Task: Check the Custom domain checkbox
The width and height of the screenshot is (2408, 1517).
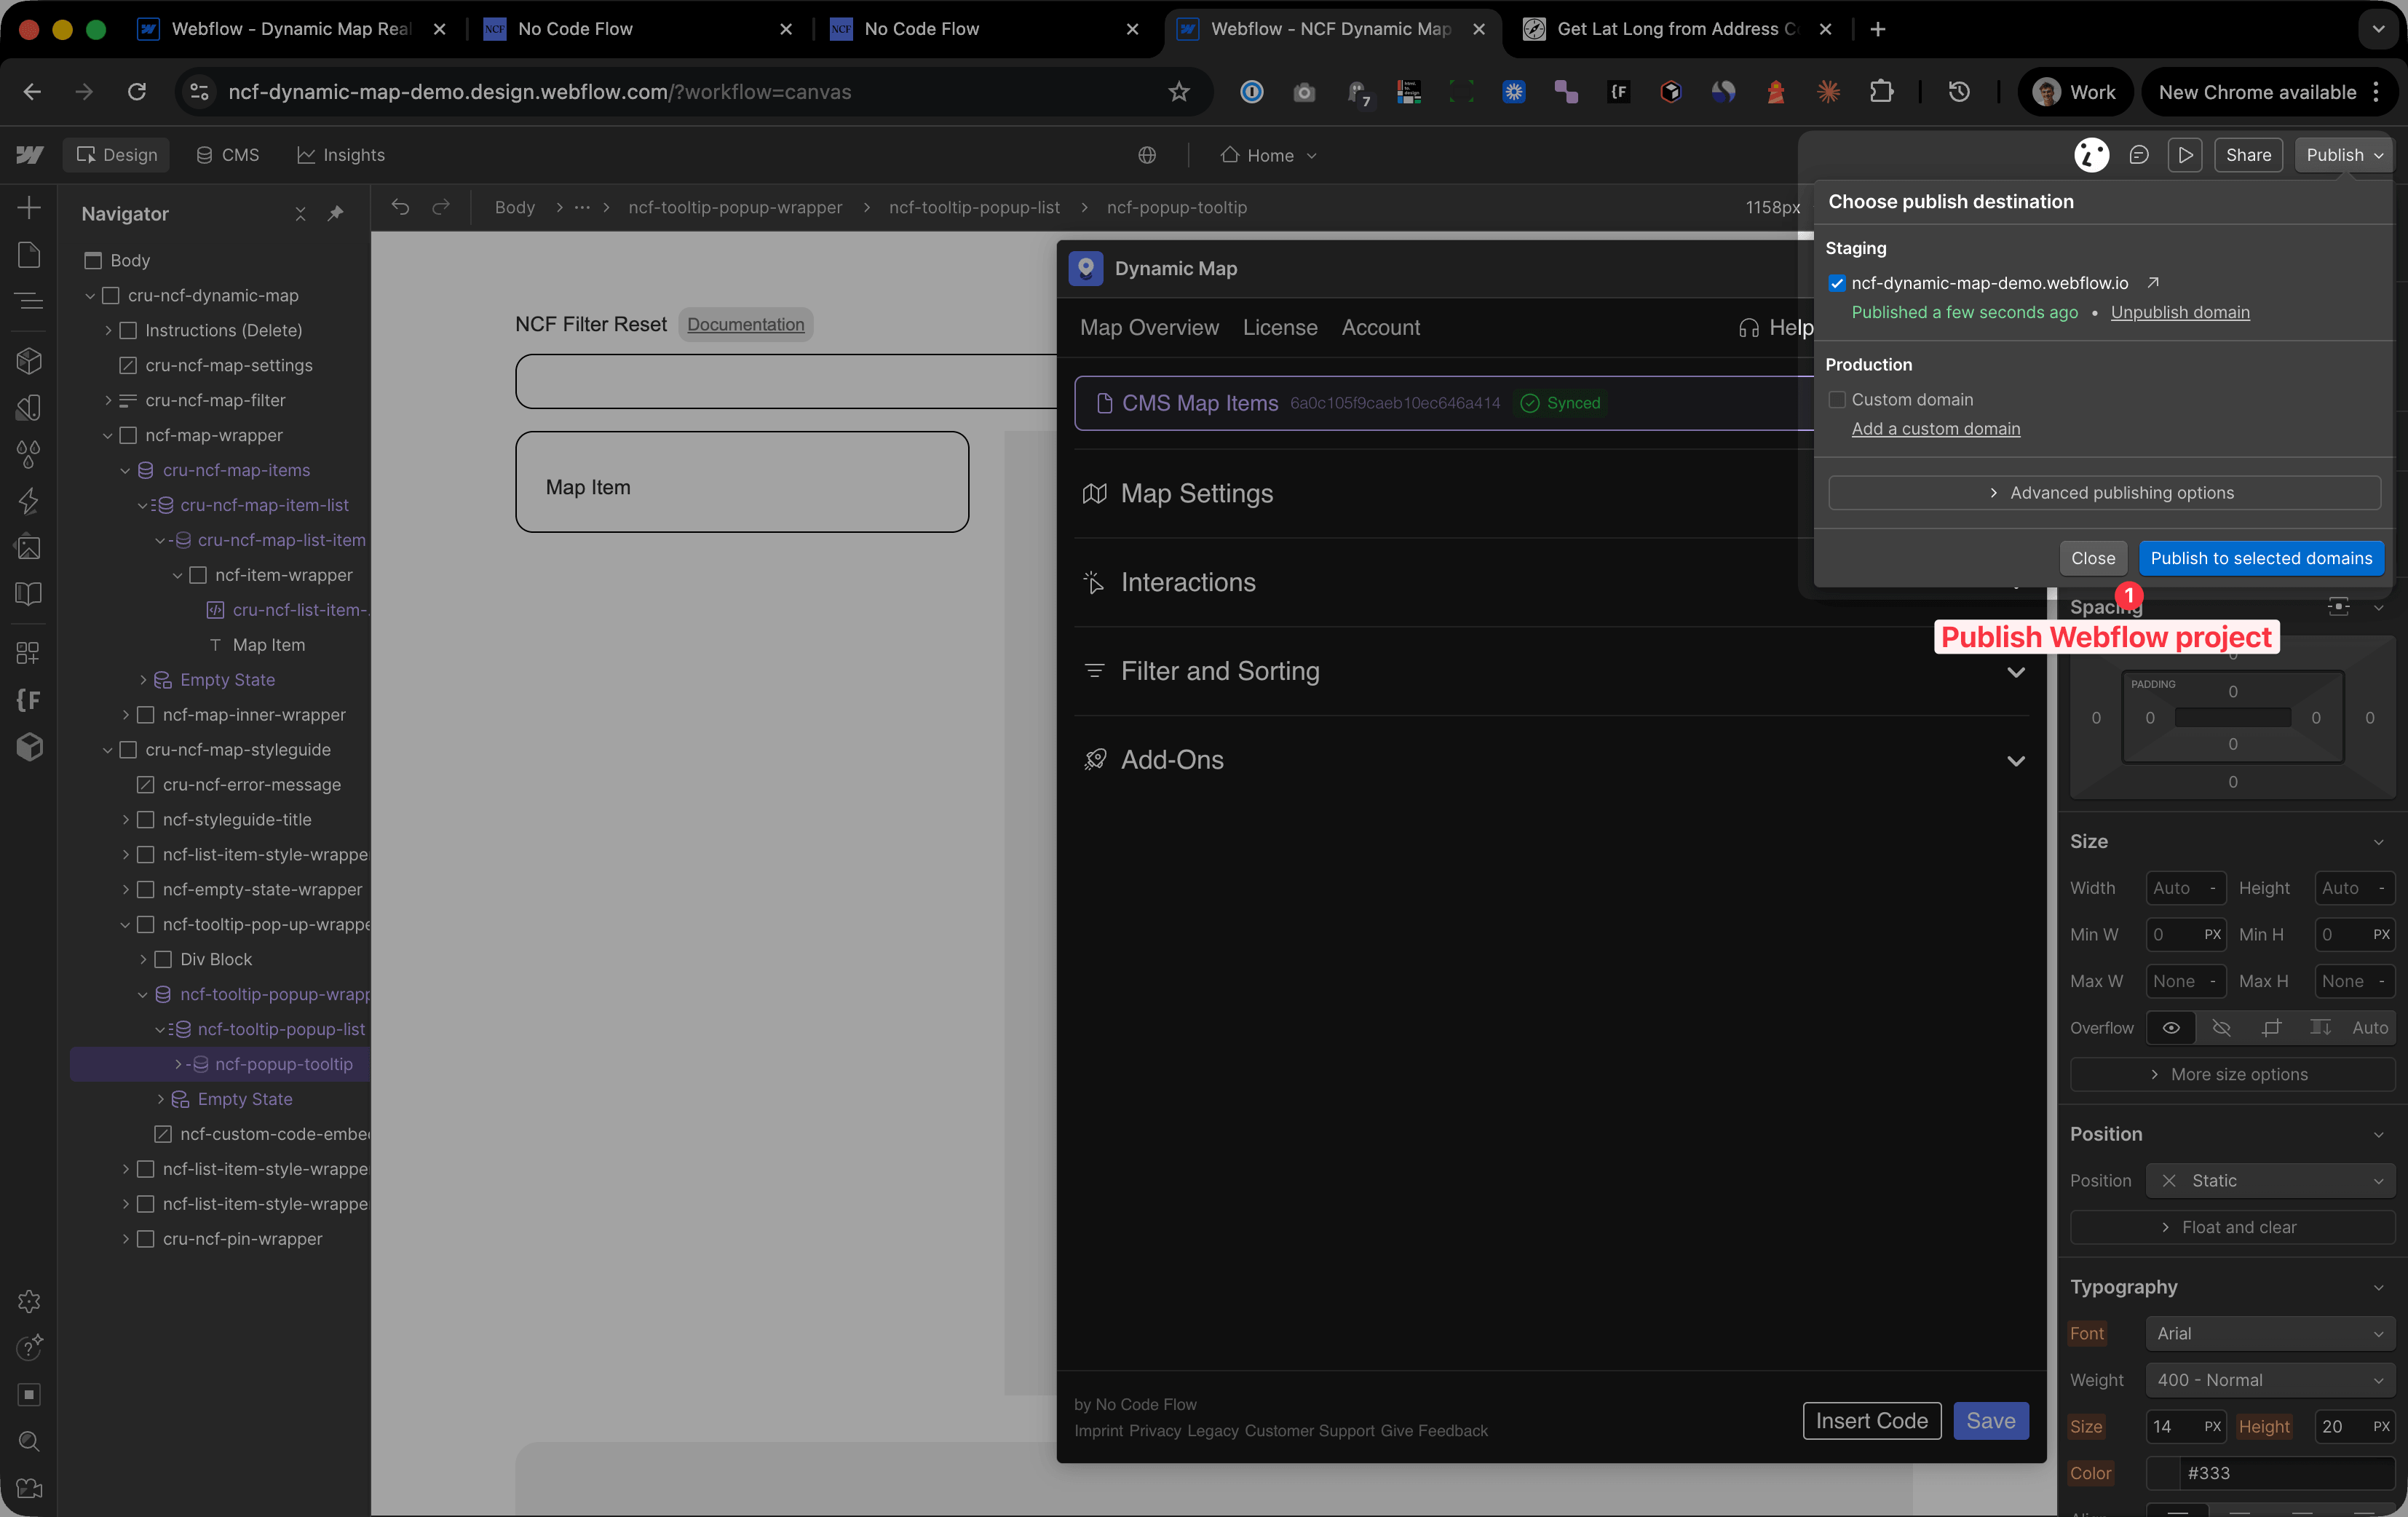Action: [x=1837, y=399]
